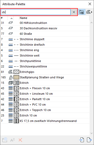
Task: Close the Attribute-Palette window
Action: tap(90, 4)
